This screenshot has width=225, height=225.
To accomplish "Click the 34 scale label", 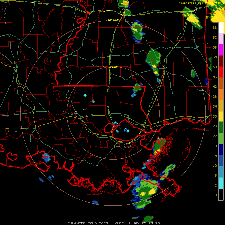I will (x=215, y=106).
